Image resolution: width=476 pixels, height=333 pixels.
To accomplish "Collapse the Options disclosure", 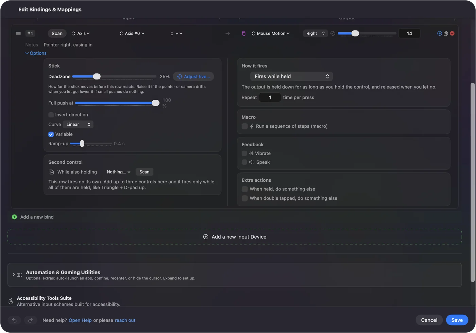I will (x=36, y=53).
